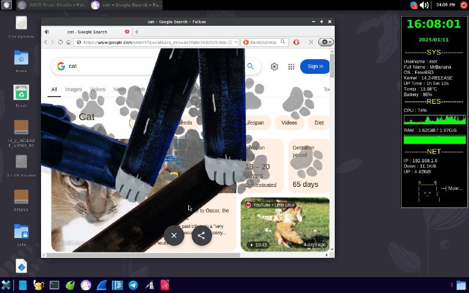Go forward in Falkon browser

pyautogui.click(x=53, y=42)
